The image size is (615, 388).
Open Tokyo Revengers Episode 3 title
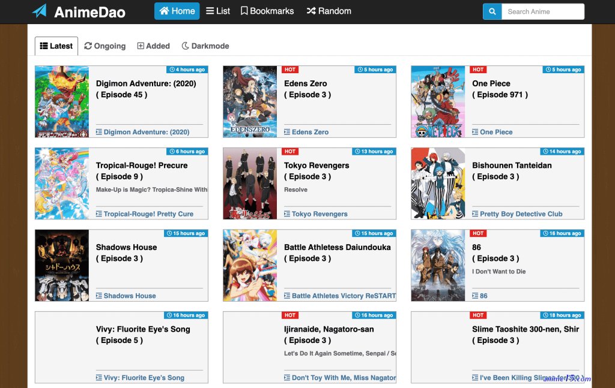(317, 171)
